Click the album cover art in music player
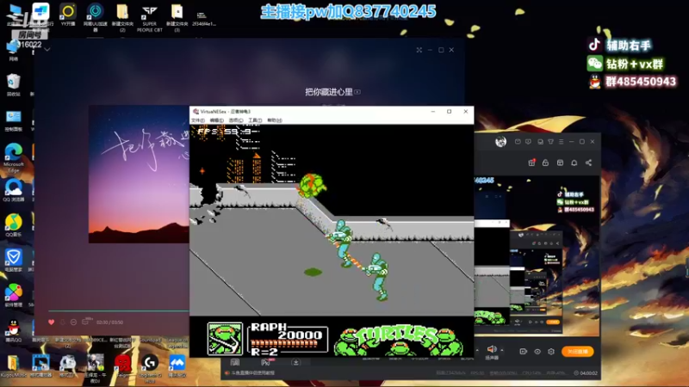The width and height of the screenshot is (689, 387). [x=139, y=175]
